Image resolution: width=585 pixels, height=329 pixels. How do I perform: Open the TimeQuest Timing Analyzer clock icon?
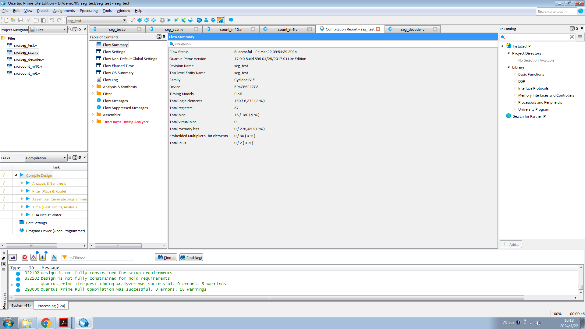click(x=199, y=20)
